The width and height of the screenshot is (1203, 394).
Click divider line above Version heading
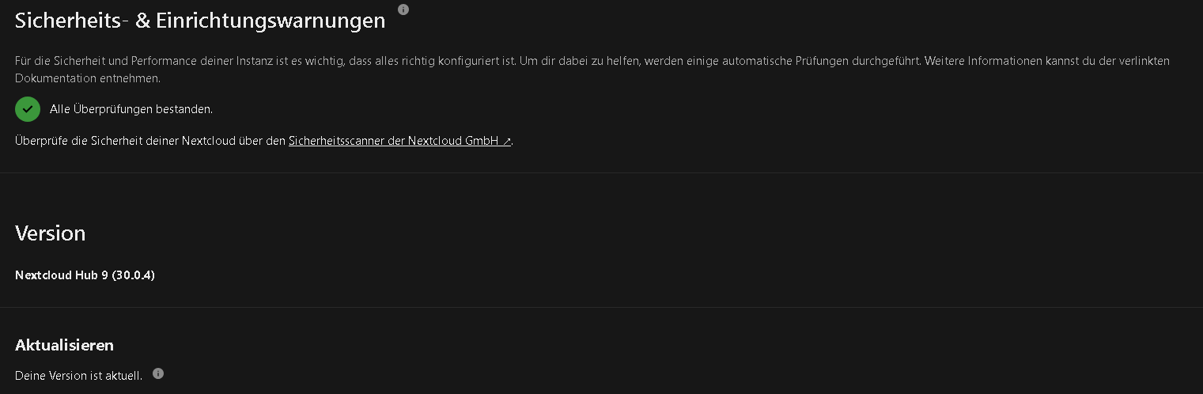click(601, 172)
